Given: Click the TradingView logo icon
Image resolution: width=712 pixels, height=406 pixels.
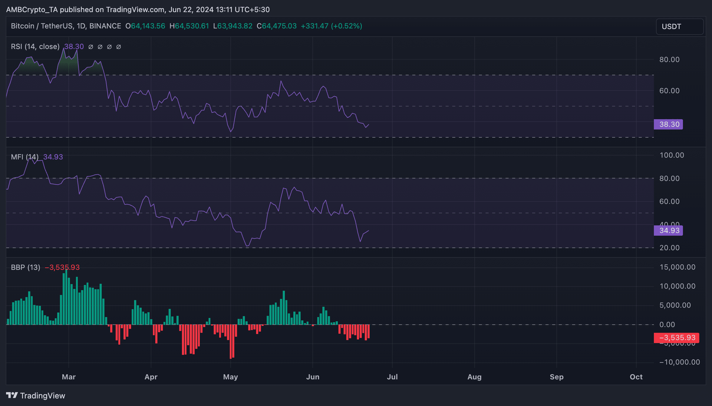Looking at the screenshot, I should point(12,395).
